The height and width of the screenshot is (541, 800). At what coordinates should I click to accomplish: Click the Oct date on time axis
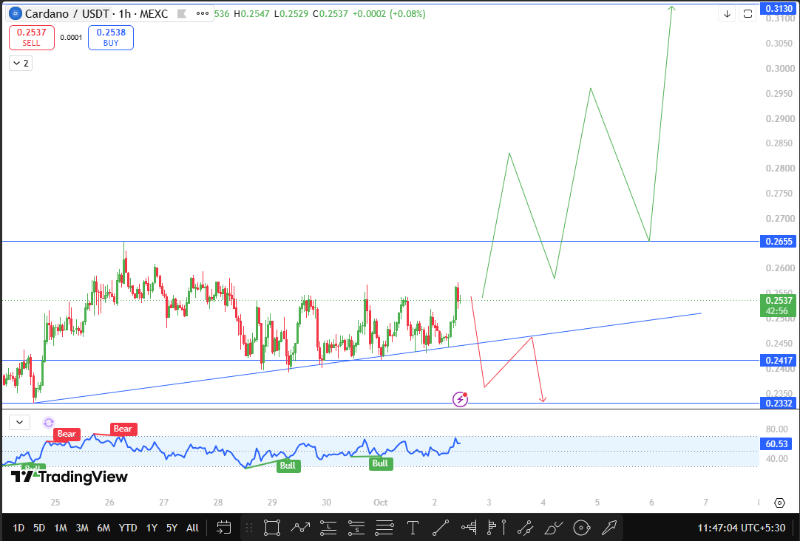pyautogui.click(x=381, y=503)
